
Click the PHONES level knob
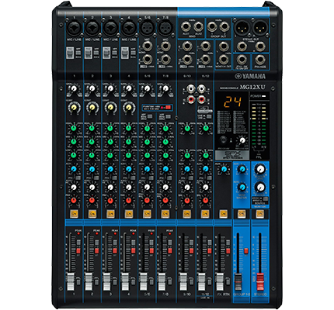click(260, 187)
